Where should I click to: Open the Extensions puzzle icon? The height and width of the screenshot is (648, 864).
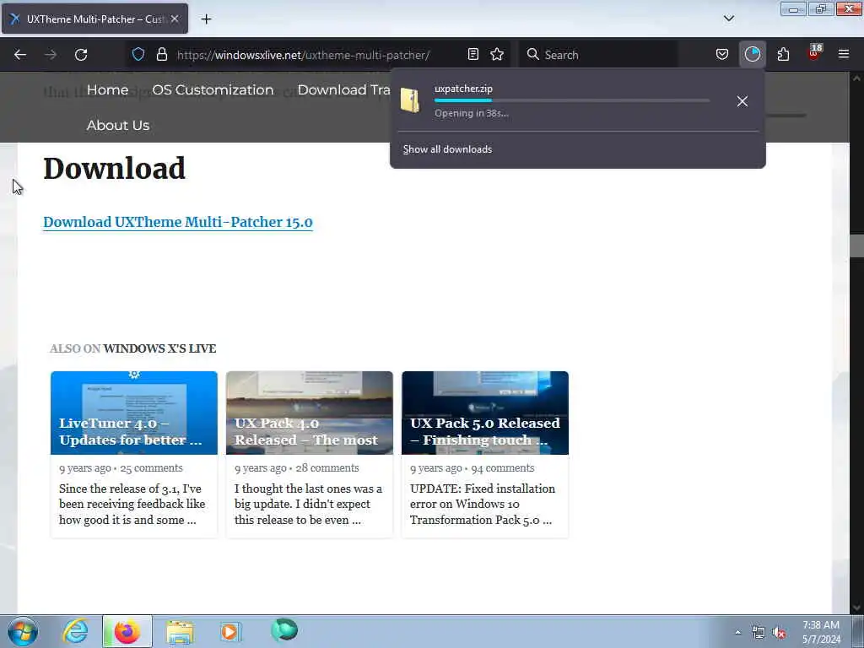click(783, 54)
